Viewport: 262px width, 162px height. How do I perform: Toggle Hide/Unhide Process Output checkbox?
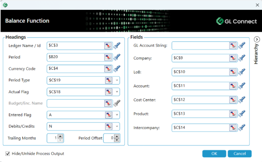pos(8,154)
